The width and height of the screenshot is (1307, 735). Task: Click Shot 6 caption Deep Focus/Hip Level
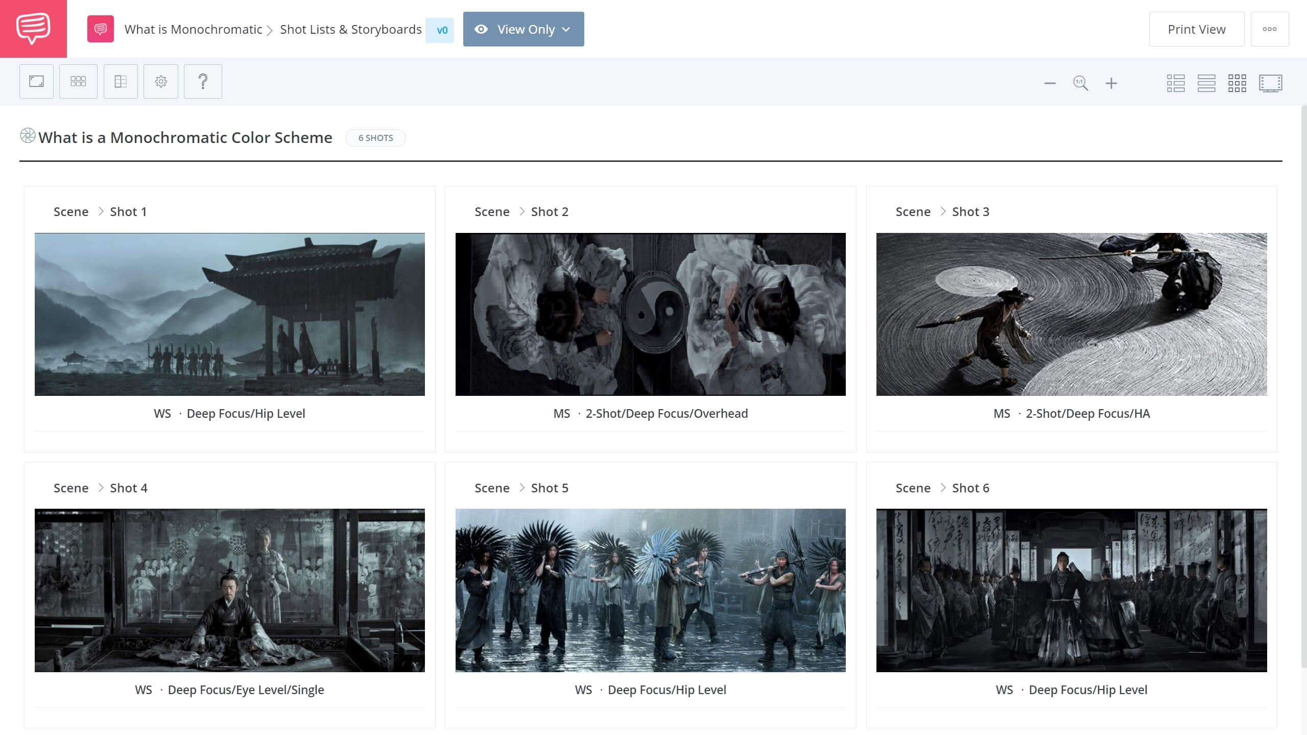(x=1088, y=690)
